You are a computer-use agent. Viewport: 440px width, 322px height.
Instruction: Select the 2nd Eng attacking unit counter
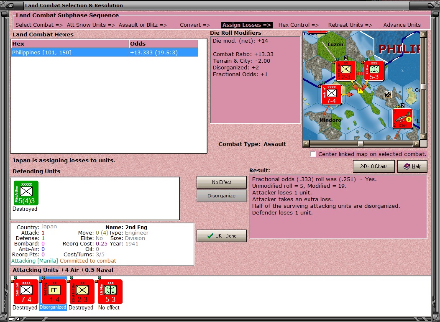click(54, 291)
